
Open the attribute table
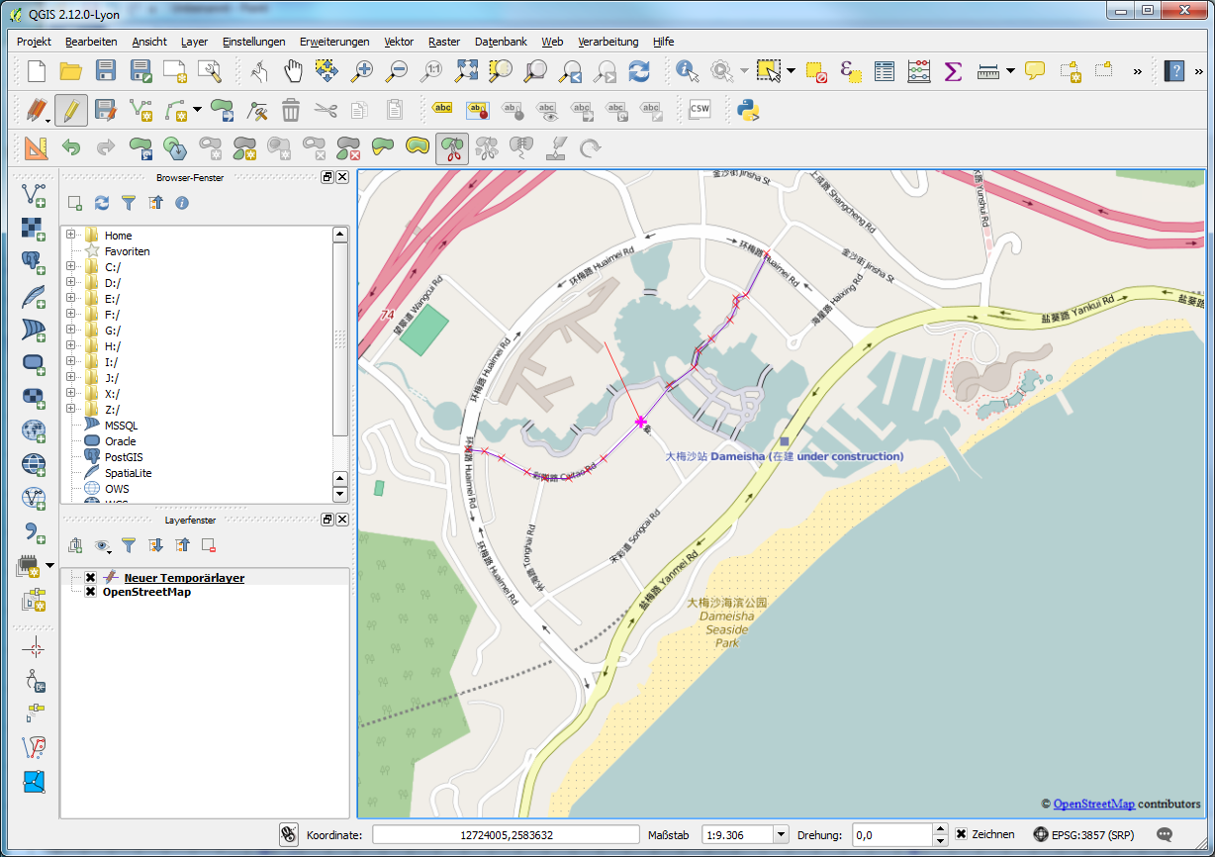click(885, 70)
